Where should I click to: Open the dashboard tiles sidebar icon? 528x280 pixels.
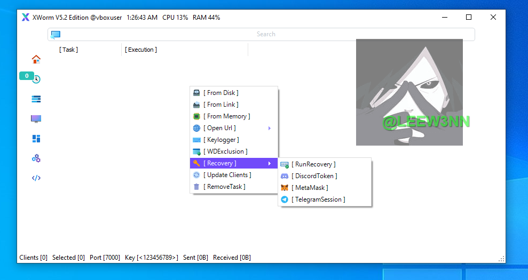[x=36, y=139]
